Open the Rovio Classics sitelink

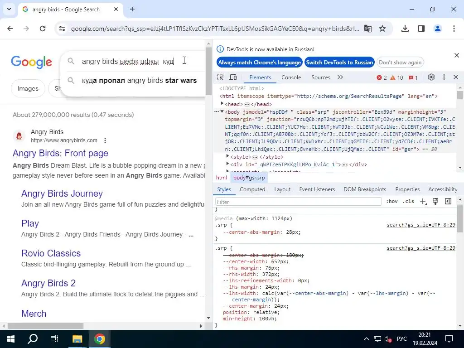[x=51, y=253]
